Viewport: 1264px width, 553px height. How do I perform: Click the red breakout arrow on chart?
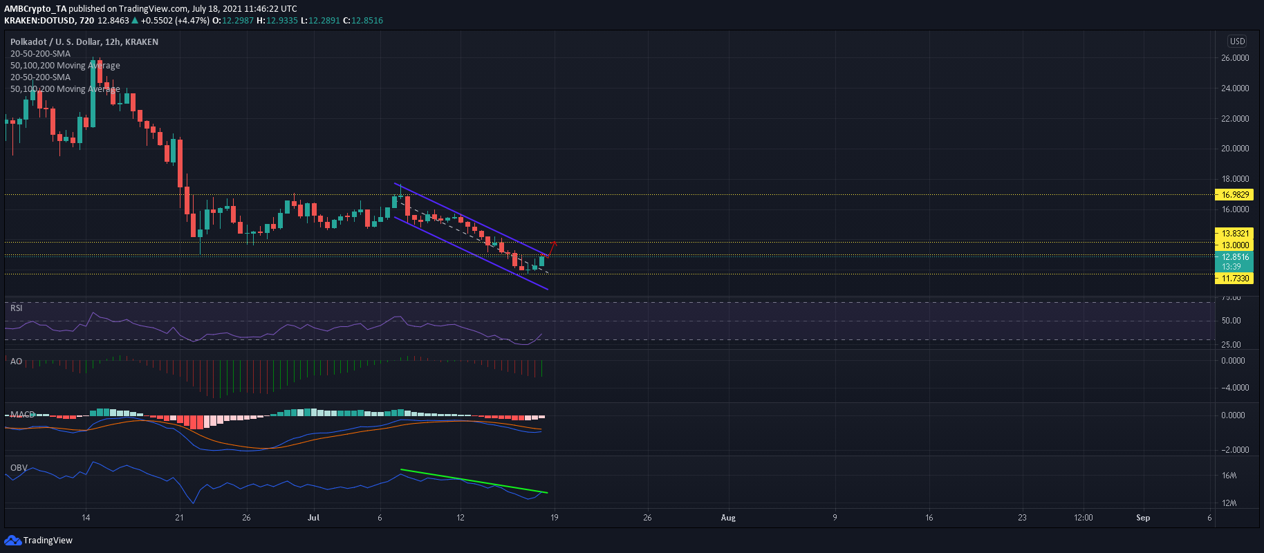point(552,248)
